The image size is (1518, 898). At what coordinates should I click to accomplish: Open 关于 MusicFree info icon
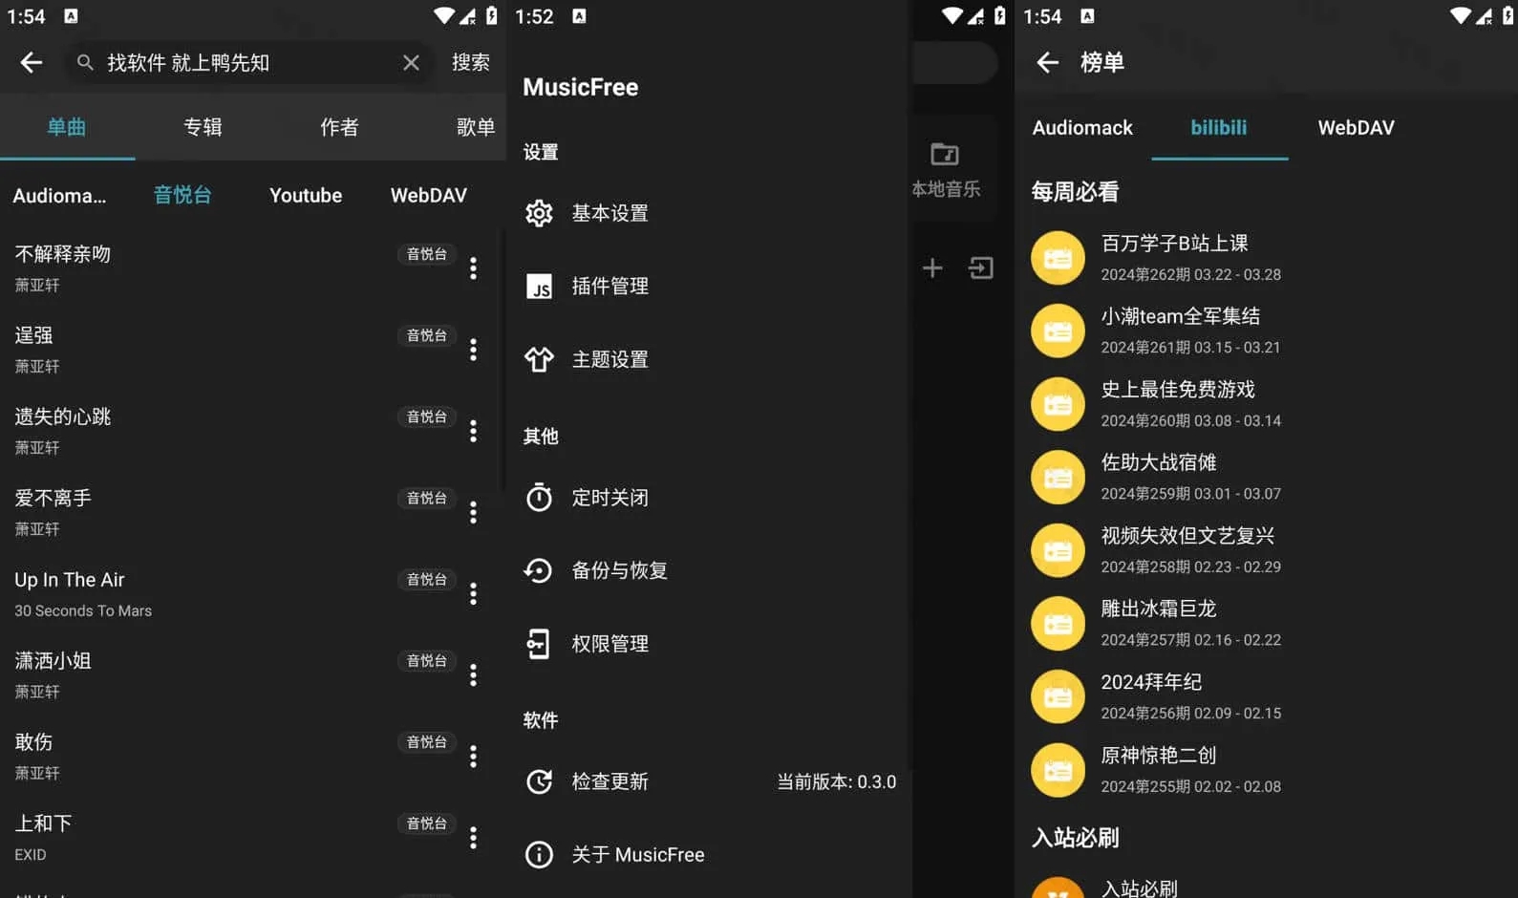[x=539, y=854]
